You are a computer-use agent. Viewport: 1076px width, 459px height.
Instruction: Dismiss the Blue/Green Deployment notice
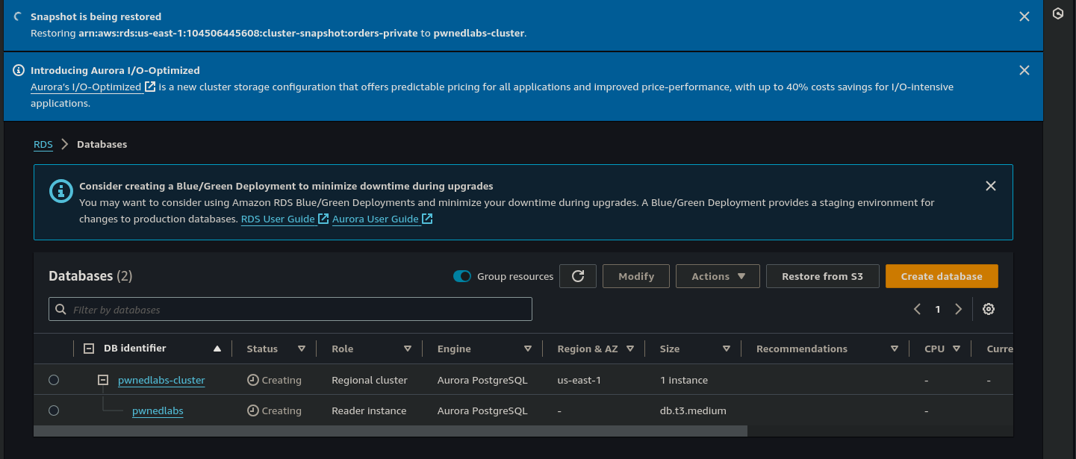pyautogui.click(x=990, y=186)
